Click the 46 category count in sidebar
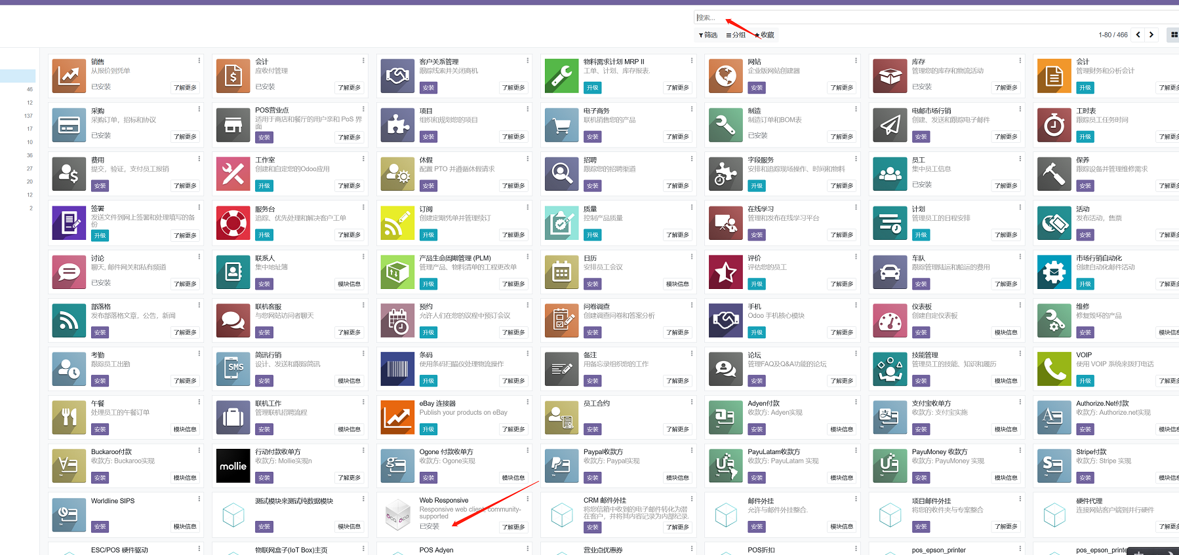Image resolution: width=1179 pixels, height=555 pixels. [x=30, y=90]
